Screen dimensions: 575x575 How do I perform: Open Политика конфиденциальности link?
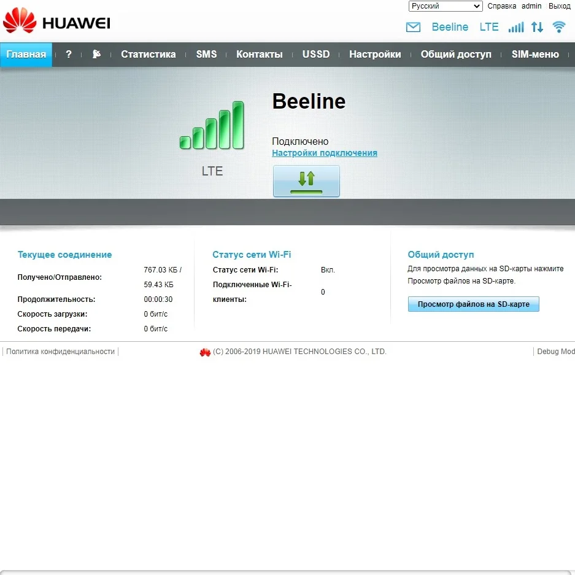(61, 352)
